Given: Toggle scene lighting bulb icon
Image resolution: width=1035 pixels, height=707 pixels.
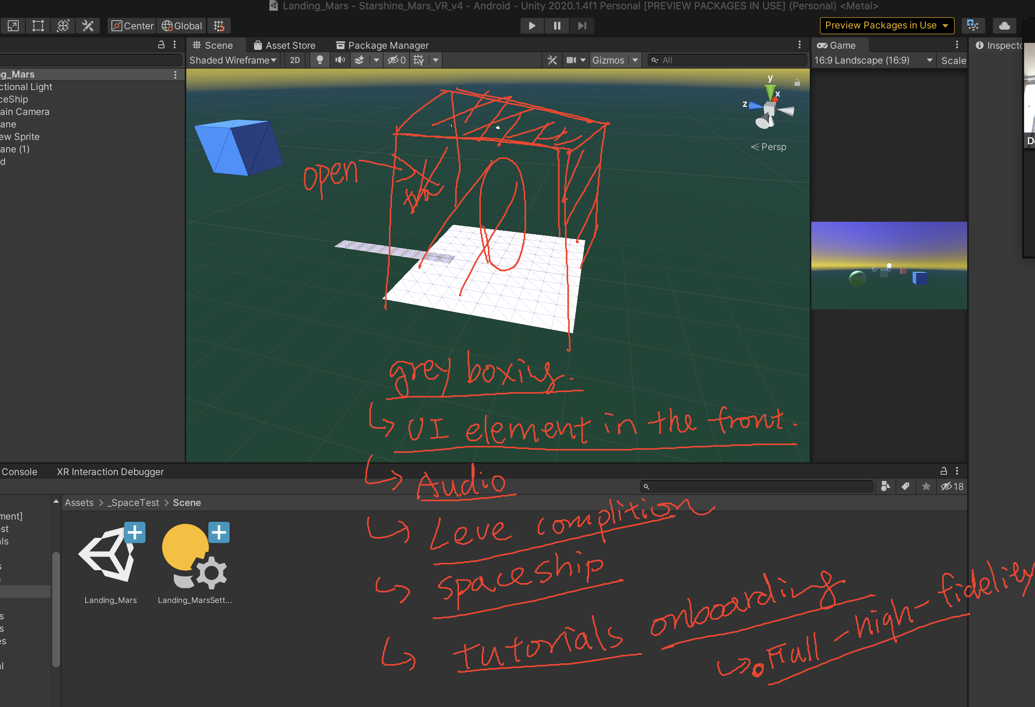Looking at the screenshot, I should pos(319,60).
